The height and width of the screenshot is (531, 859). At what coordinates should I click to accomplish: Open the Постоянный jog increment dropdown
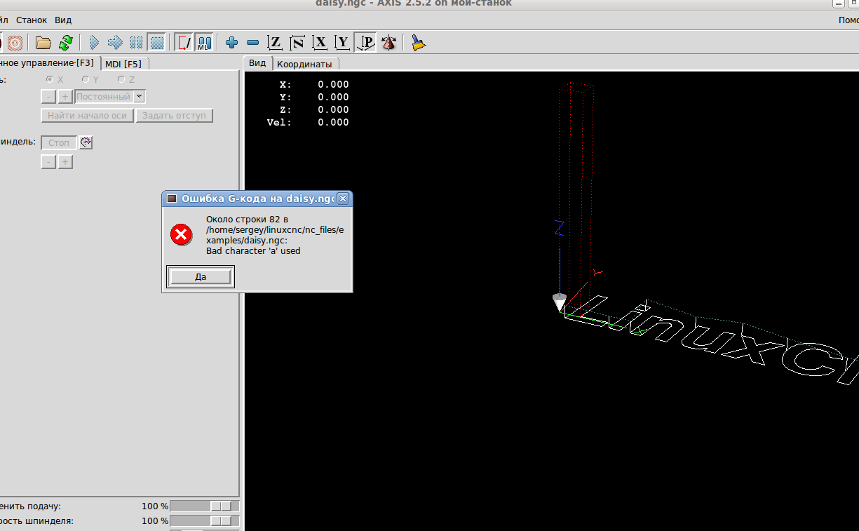[139, 97]
